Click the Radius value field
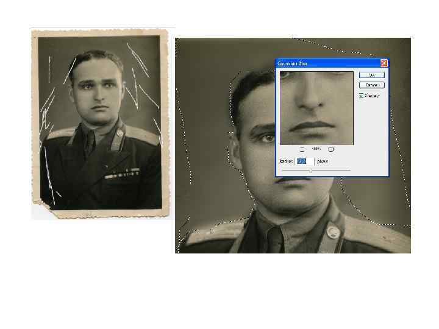This screenshot has width=439, height=329. [305, 161]
